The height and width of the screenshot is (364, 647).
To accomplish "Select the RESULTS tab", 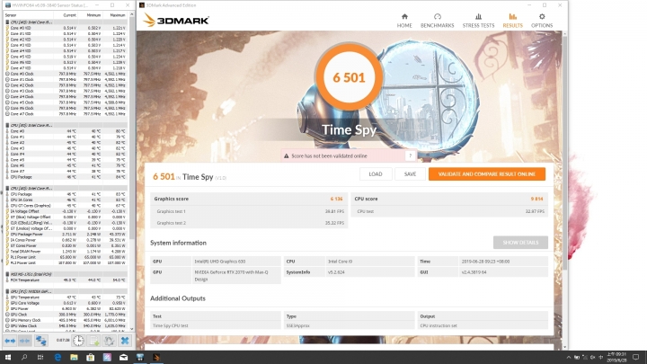I will pyautogui.click(x=512, y=21).
